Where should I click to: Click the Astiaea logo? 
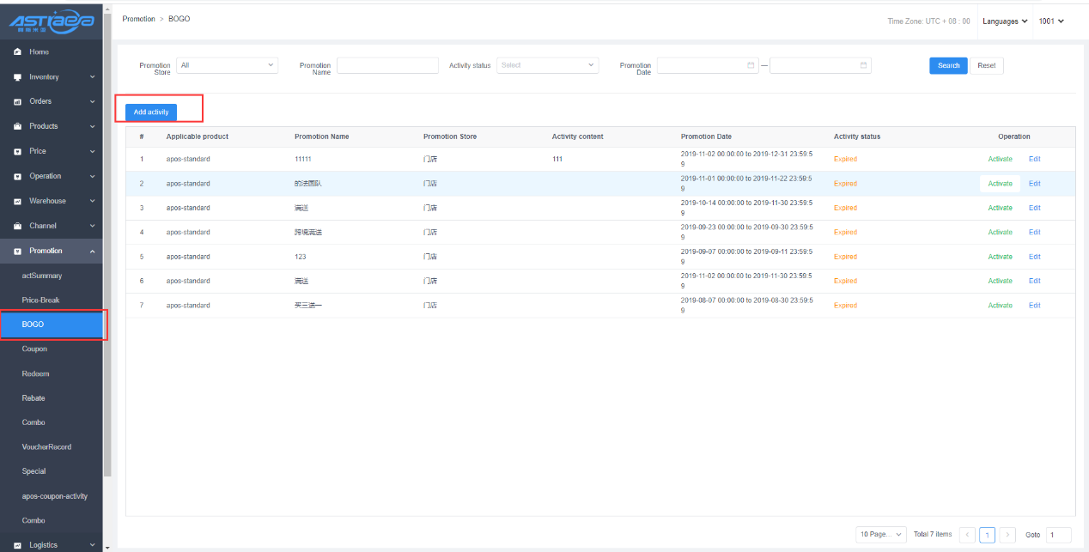52,21
